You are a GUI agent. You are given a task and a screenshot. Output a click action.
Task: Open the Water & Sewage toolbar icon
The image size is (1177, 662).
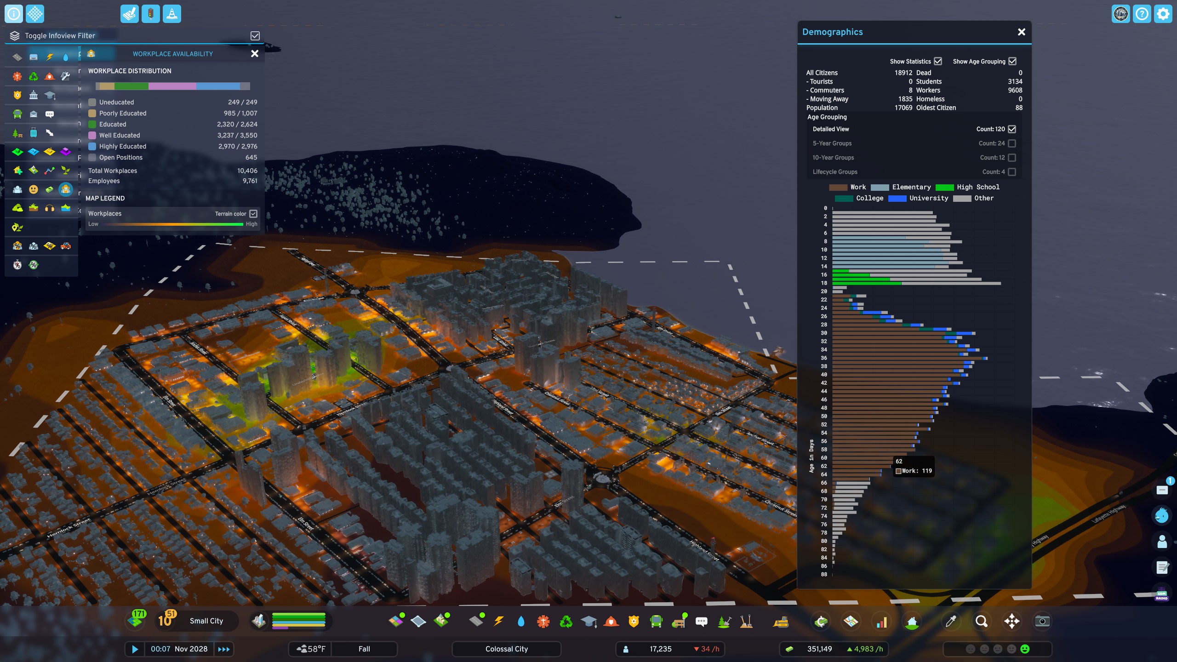click(521, 622)
